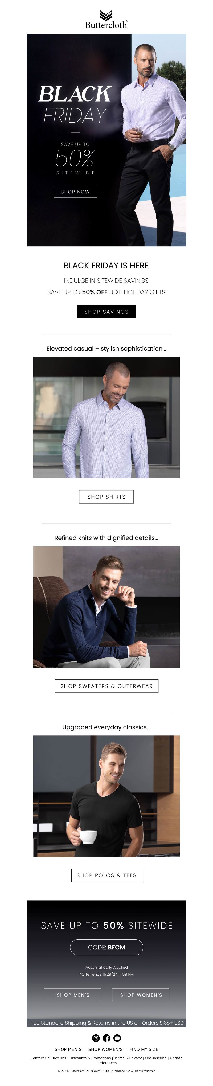Click the Shop Now button in hero
The height and width of the screenshot is (1086, 213).
[x=75, y=192]
